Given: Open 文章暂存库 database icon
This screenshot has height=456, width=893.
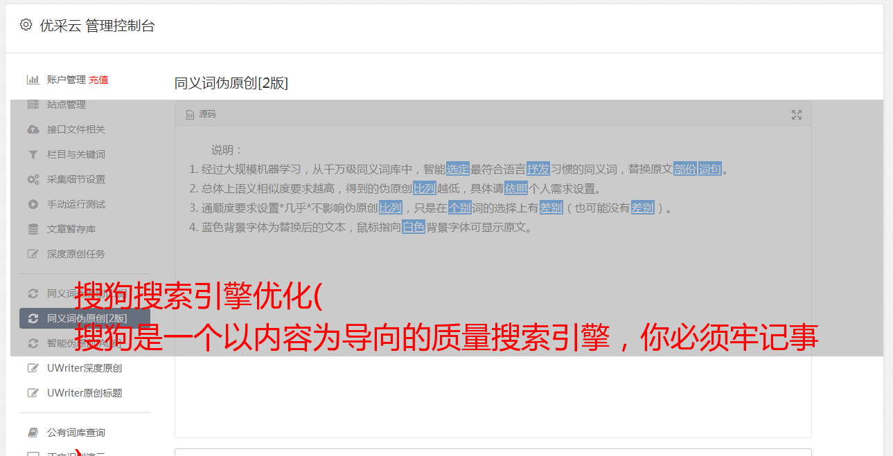Looking at the screenshot, I should click(x=33, y=229).
